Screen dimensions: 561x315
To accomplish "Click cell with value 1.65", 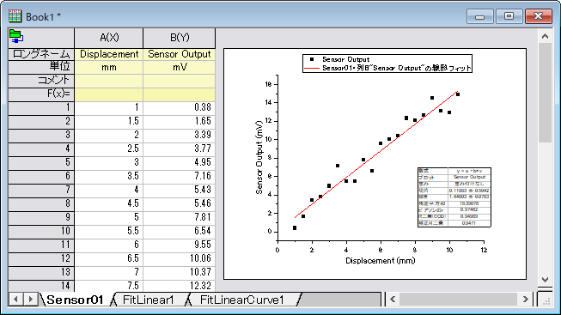I will click(180, 121).
